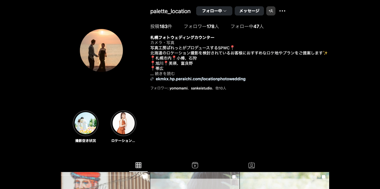Expand the bio with 続きを読む

click(165, 74)
